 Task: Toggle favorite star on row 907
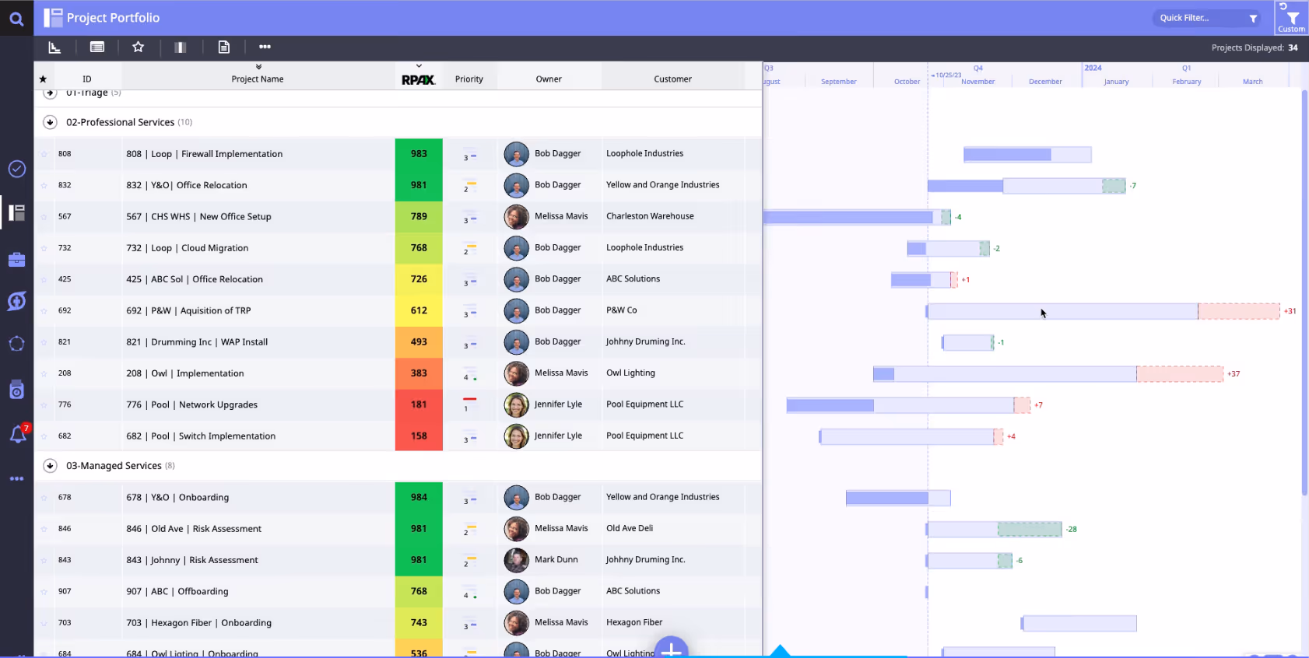point(44,592)
